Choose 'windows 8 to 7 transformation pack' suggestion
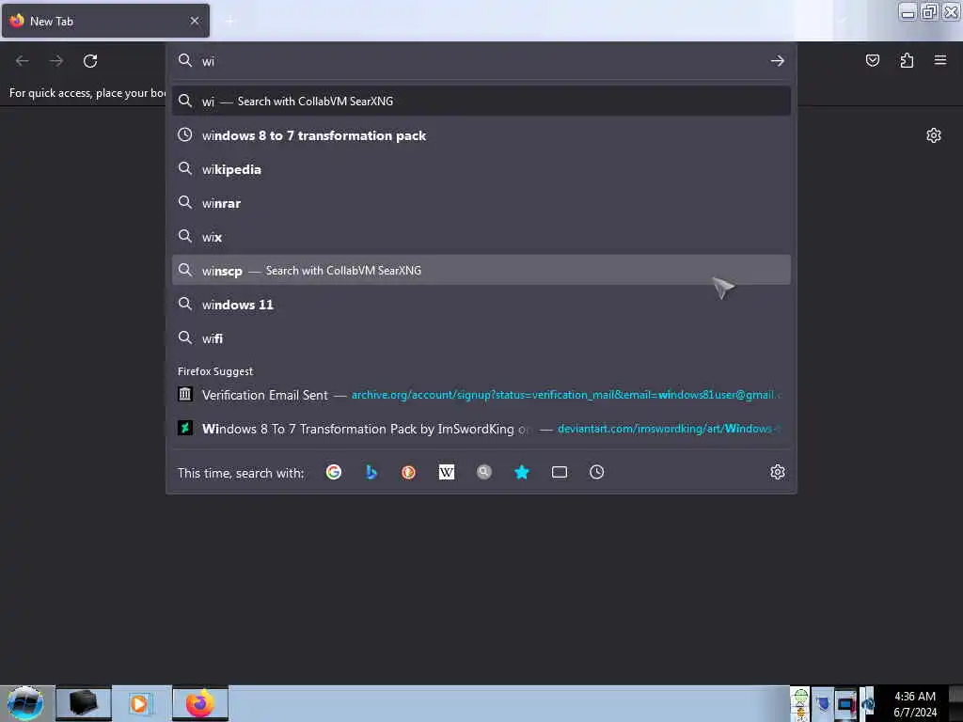963x722 pixels. (481, 135)
